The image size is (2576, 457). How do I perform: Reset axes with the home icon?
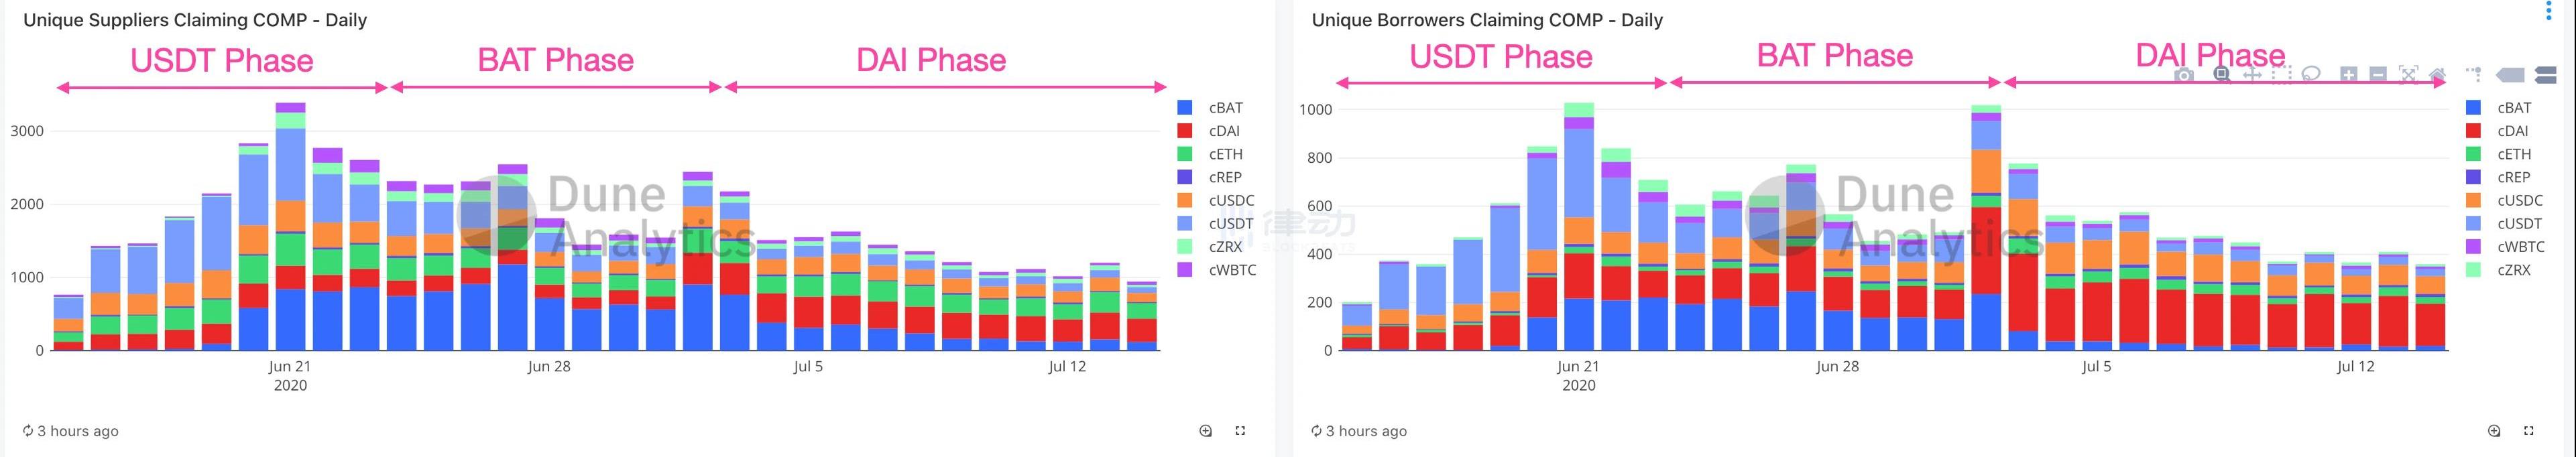click(2437, 75)
